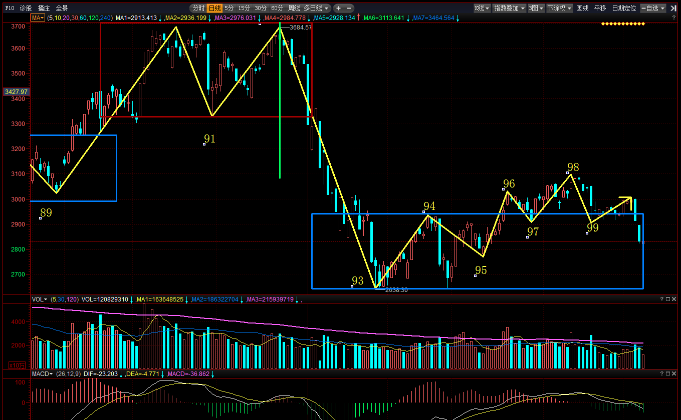Click the 3684.57 high price label

coord(301,27)
